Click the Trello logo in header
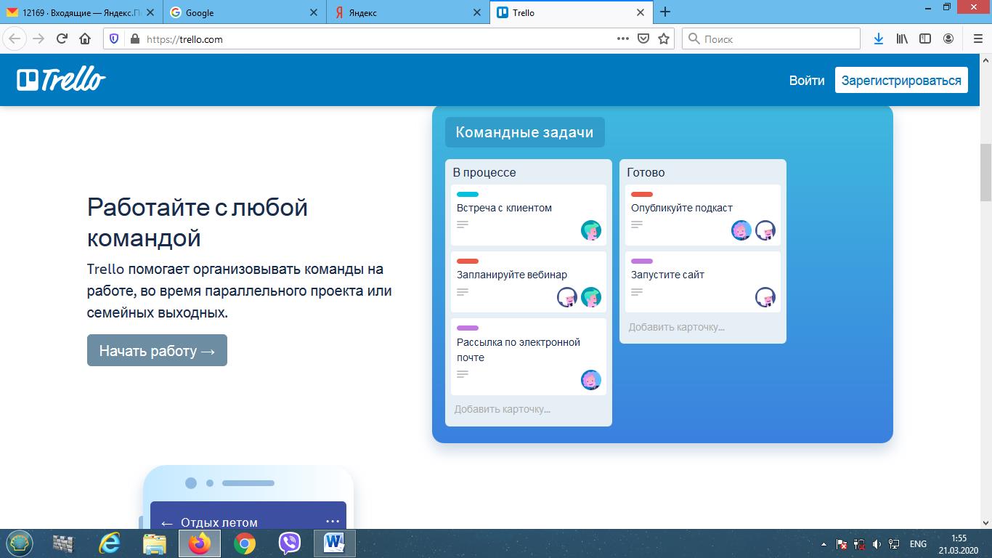The height and width of the screenshot is (558, 992). tap(62, 80)
